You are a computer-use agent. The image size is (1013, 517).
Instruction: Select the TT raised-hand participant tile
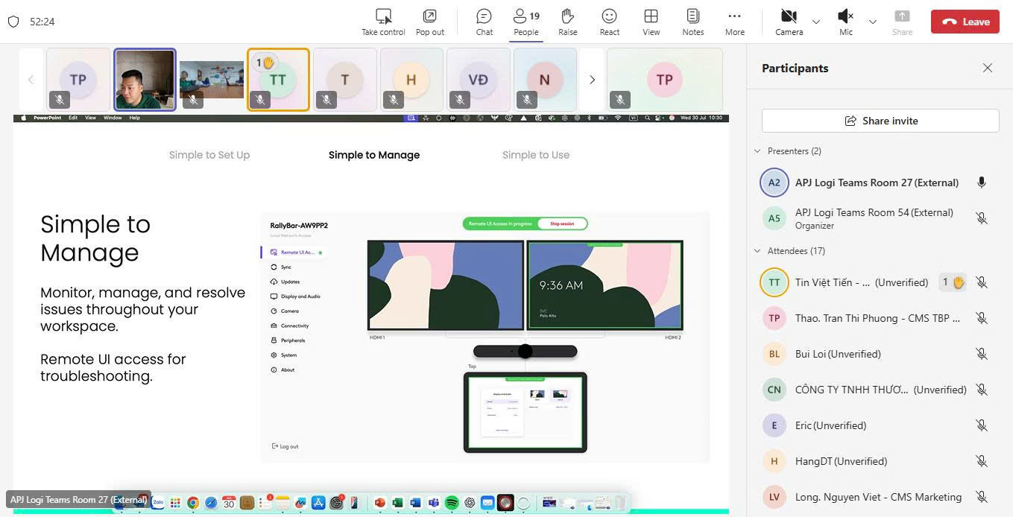(278, 80)
